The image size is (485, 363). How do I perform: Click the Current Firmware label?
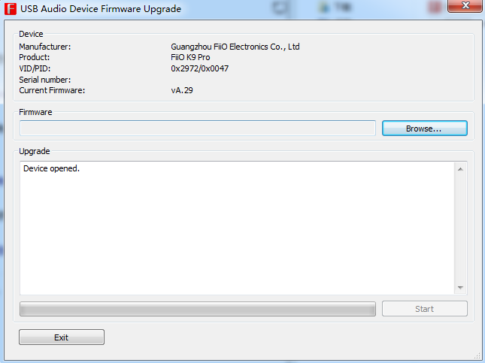(x=52, y=90)
